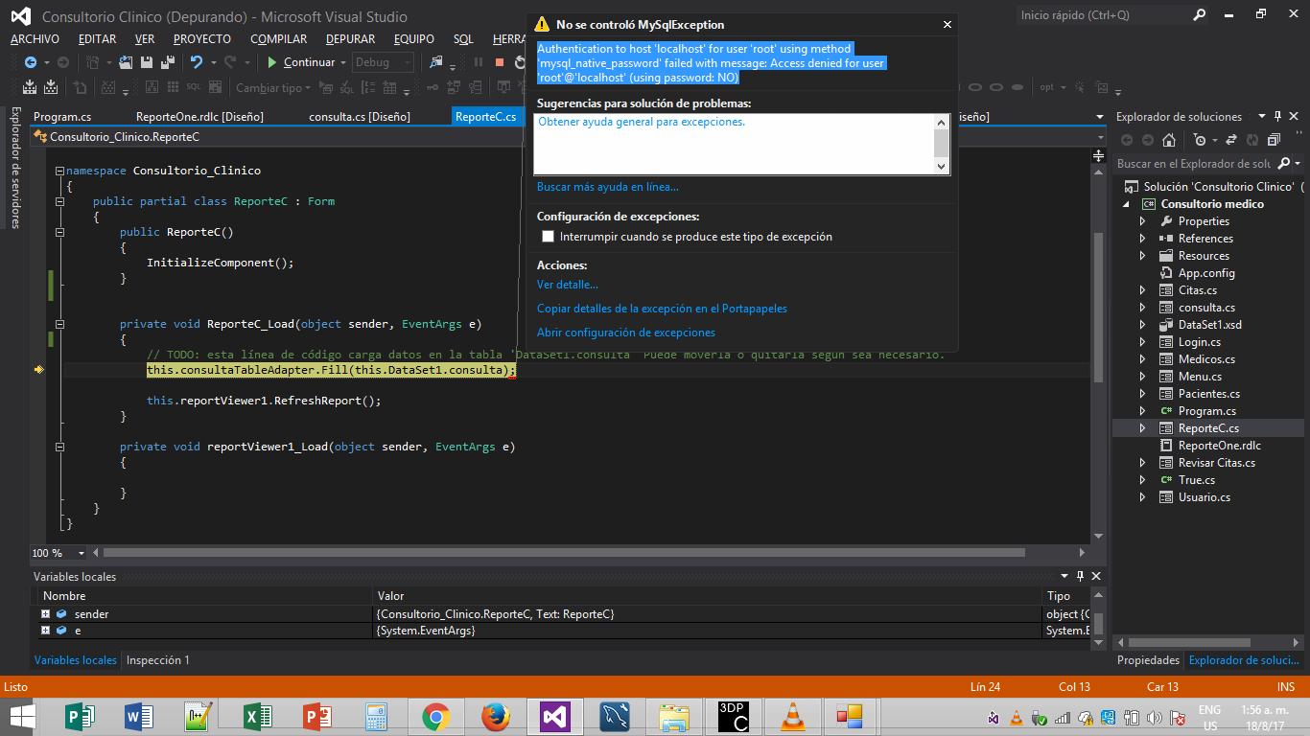Open Firefox from the taskbar
Viewport: 1310px width, 736px height.
coord(496,717)
